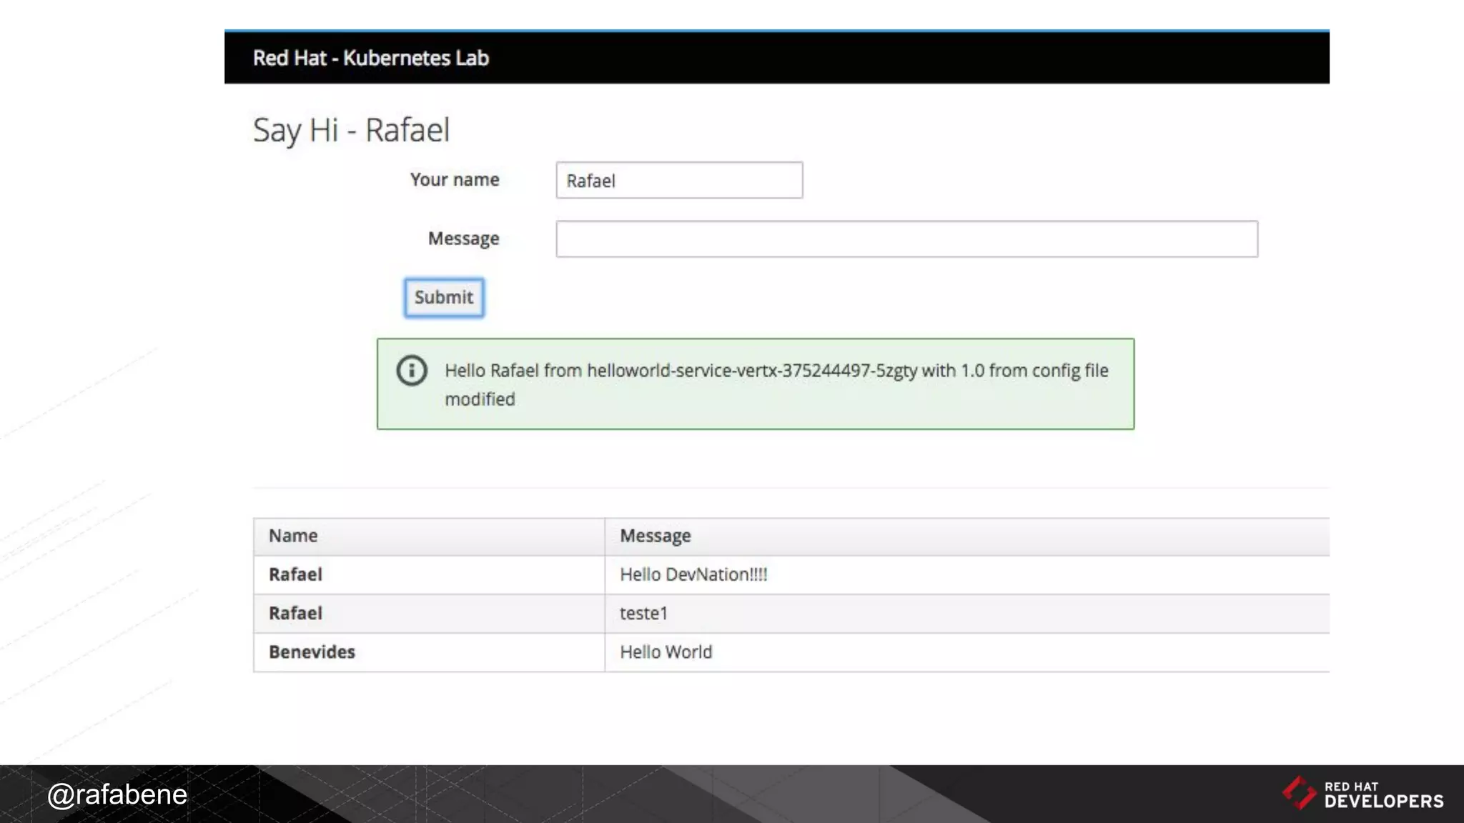The height and width of the screenshot is (823, 1464).
Task: Click the Benevides name cell
Action: 312,652
